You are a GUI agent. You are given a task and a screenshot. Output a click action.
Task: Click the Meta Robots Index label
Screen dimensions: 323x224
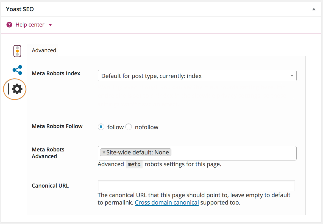pyautogui.click(x=56, y=73)
